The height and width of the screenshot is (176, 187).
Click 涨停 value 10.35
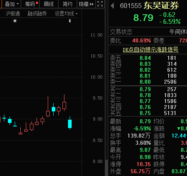144,164
